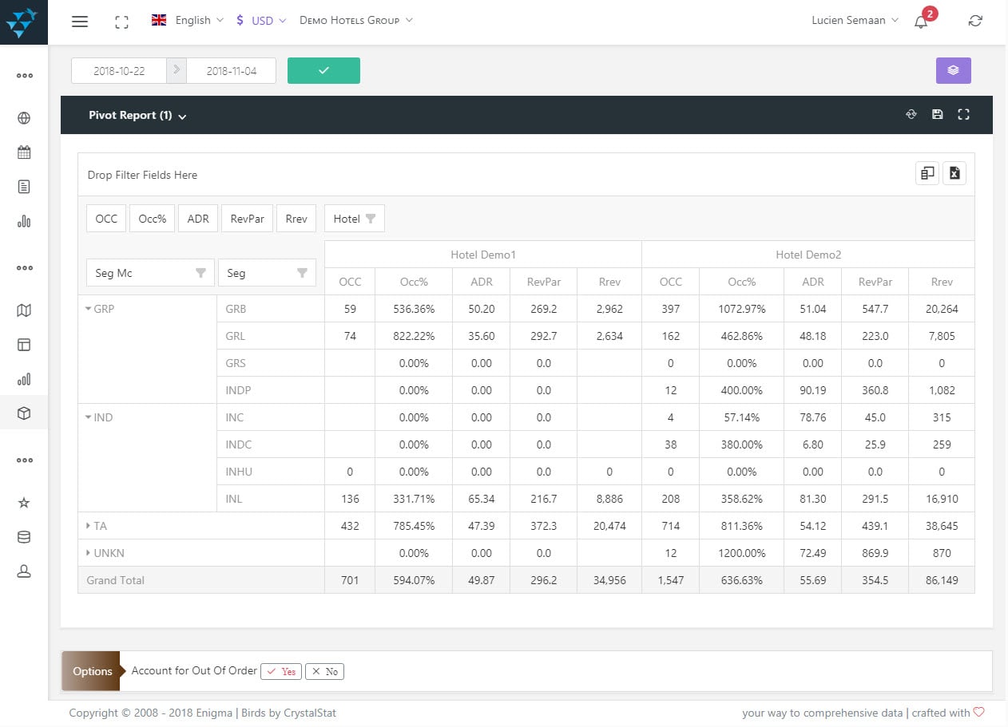Select the cube icon in the sidebar

pyautogui.click(x=23, y=414)
